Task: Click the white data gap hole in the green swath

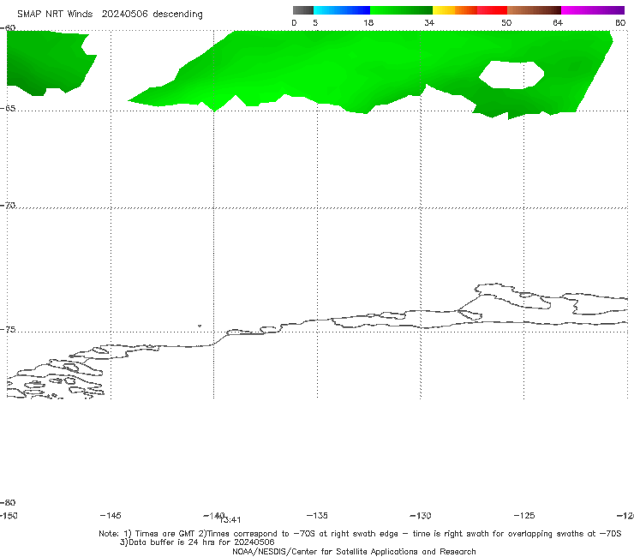Action: coord(511,75)
